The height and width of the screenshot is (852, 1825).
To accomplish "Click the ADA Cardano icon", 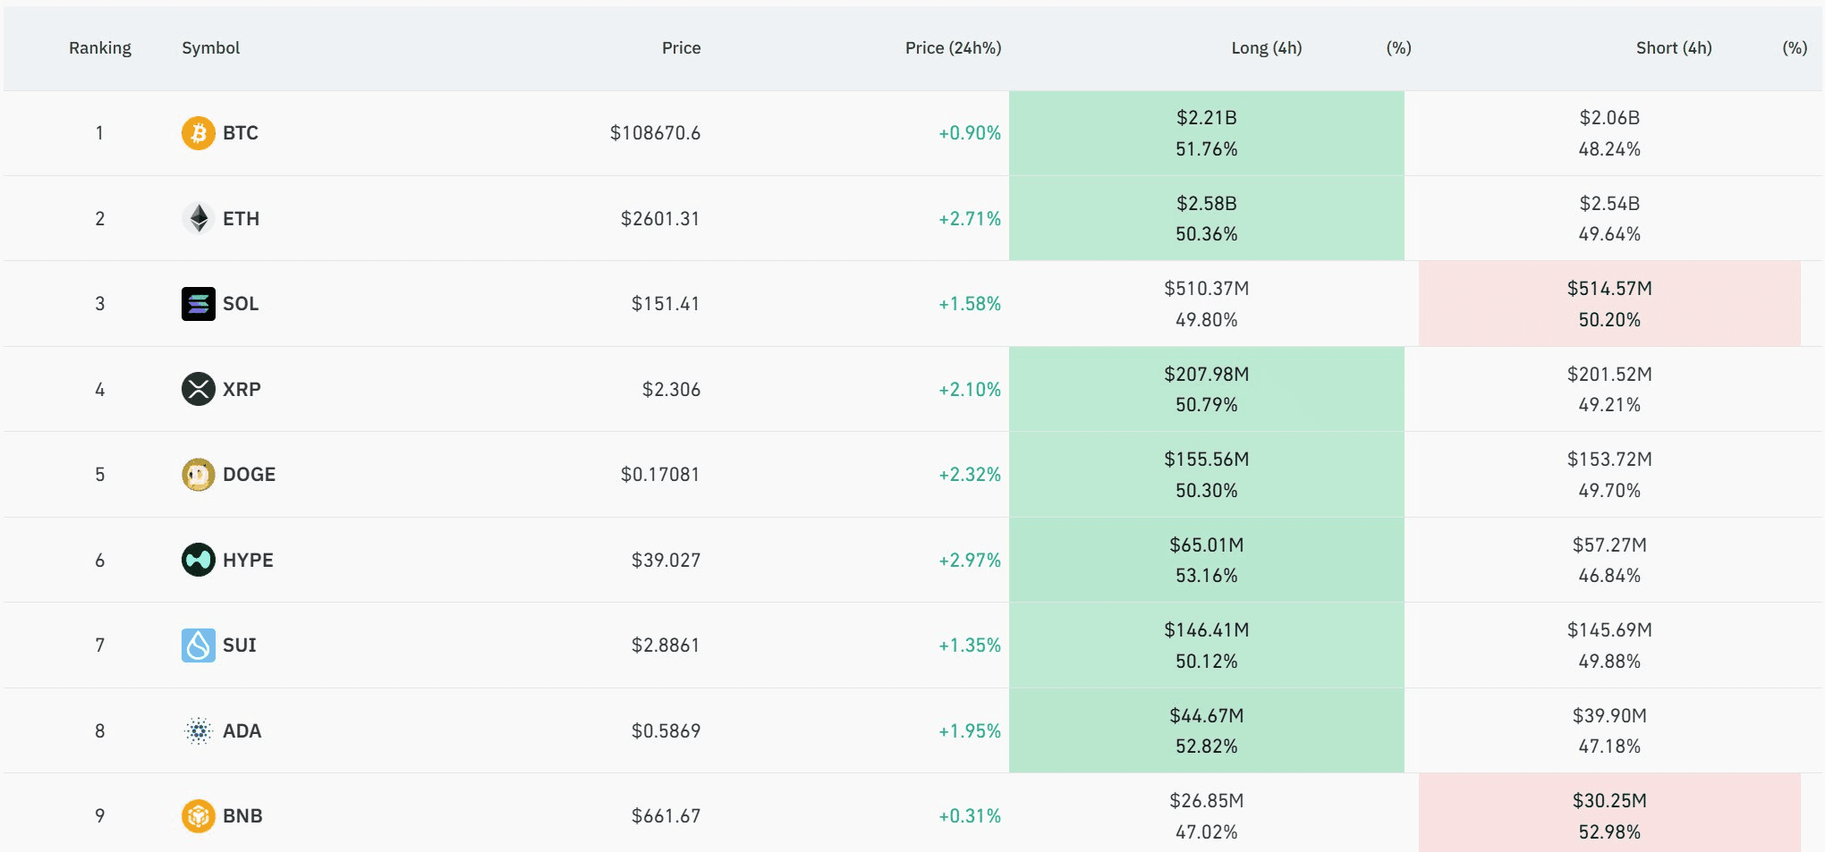I will tap(198, 730).
